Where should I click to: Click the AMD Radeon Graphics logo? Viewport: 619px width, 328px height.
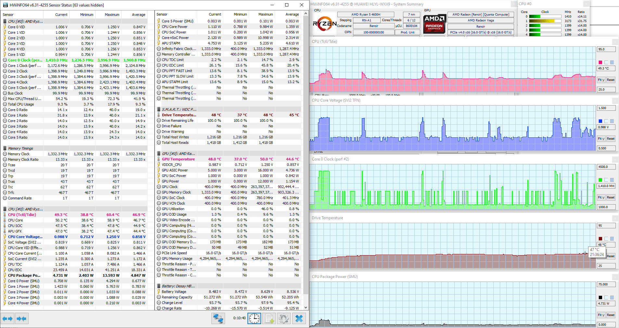point(435,24)
